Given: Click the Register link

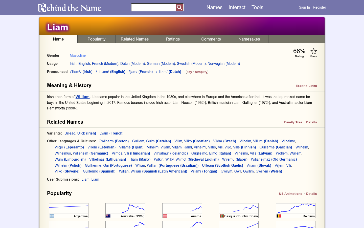Looking at the screenshot, I should 320,7.
